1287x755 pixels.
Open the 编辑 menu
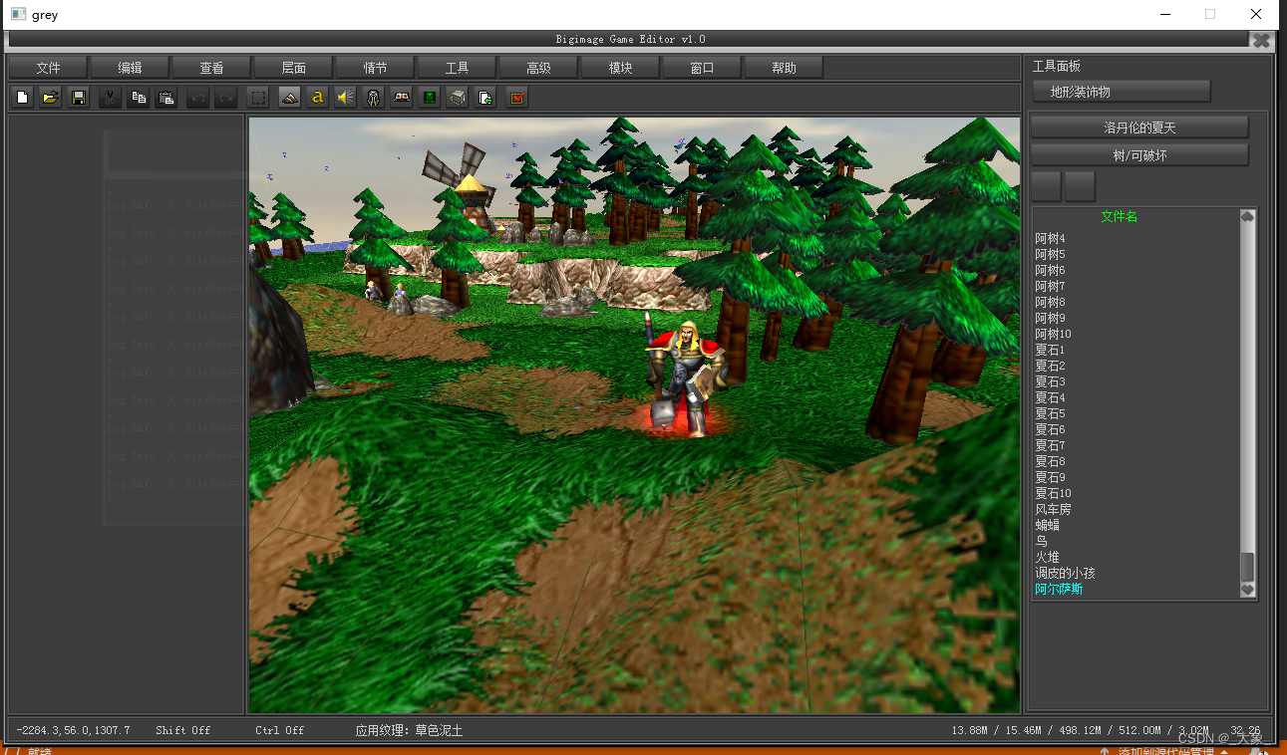131,68
